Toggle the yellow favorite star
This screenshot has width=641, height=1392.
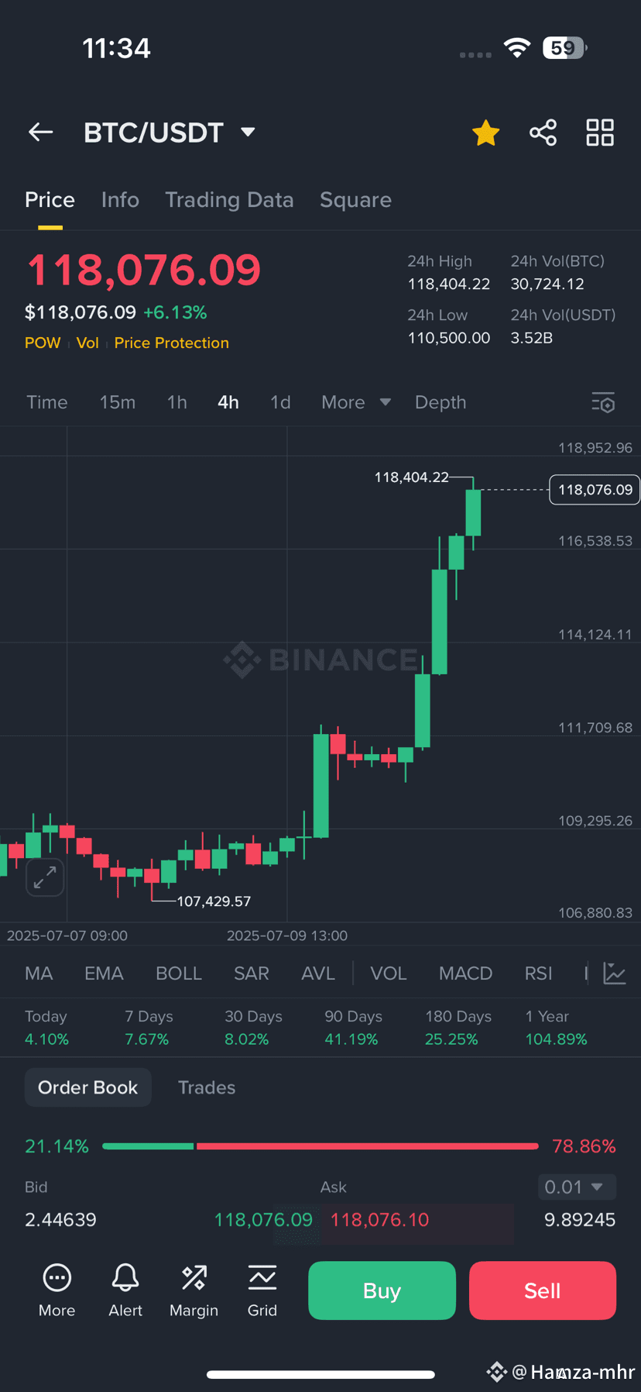tap(486, 133)
